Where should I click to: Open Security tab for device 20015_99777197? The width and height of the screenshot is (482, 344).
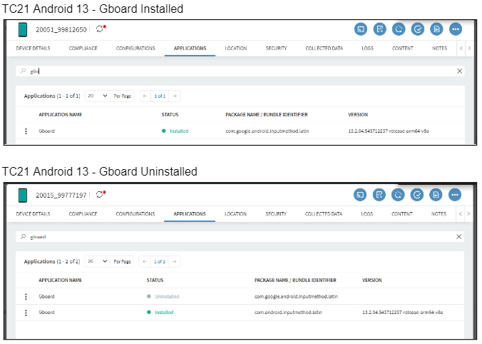coord(276,213)
